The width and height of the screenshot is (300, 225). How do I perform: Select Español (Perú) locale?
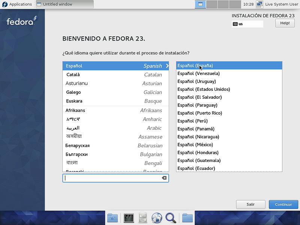[x=229, y=121]
